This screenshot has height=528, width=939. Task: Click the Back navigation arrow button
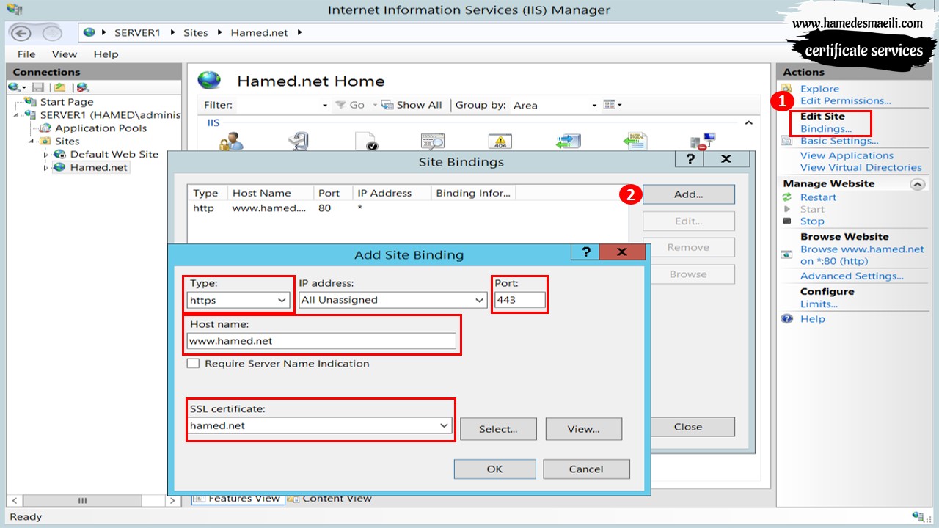pos(21,33)
